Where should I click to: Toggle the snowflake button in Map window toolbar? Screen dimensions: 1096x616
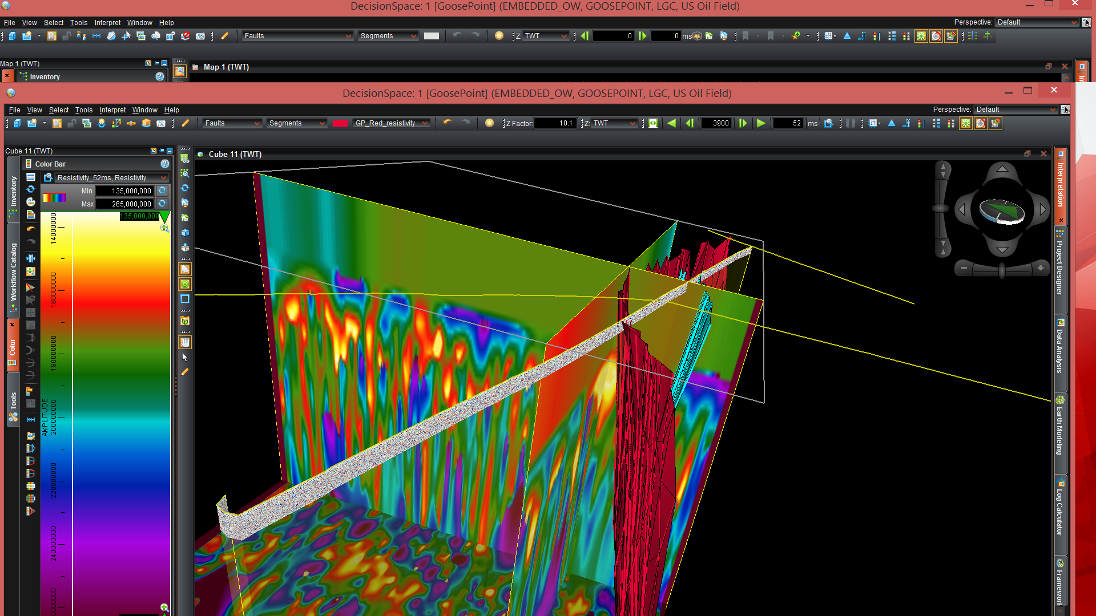point(921,36)
